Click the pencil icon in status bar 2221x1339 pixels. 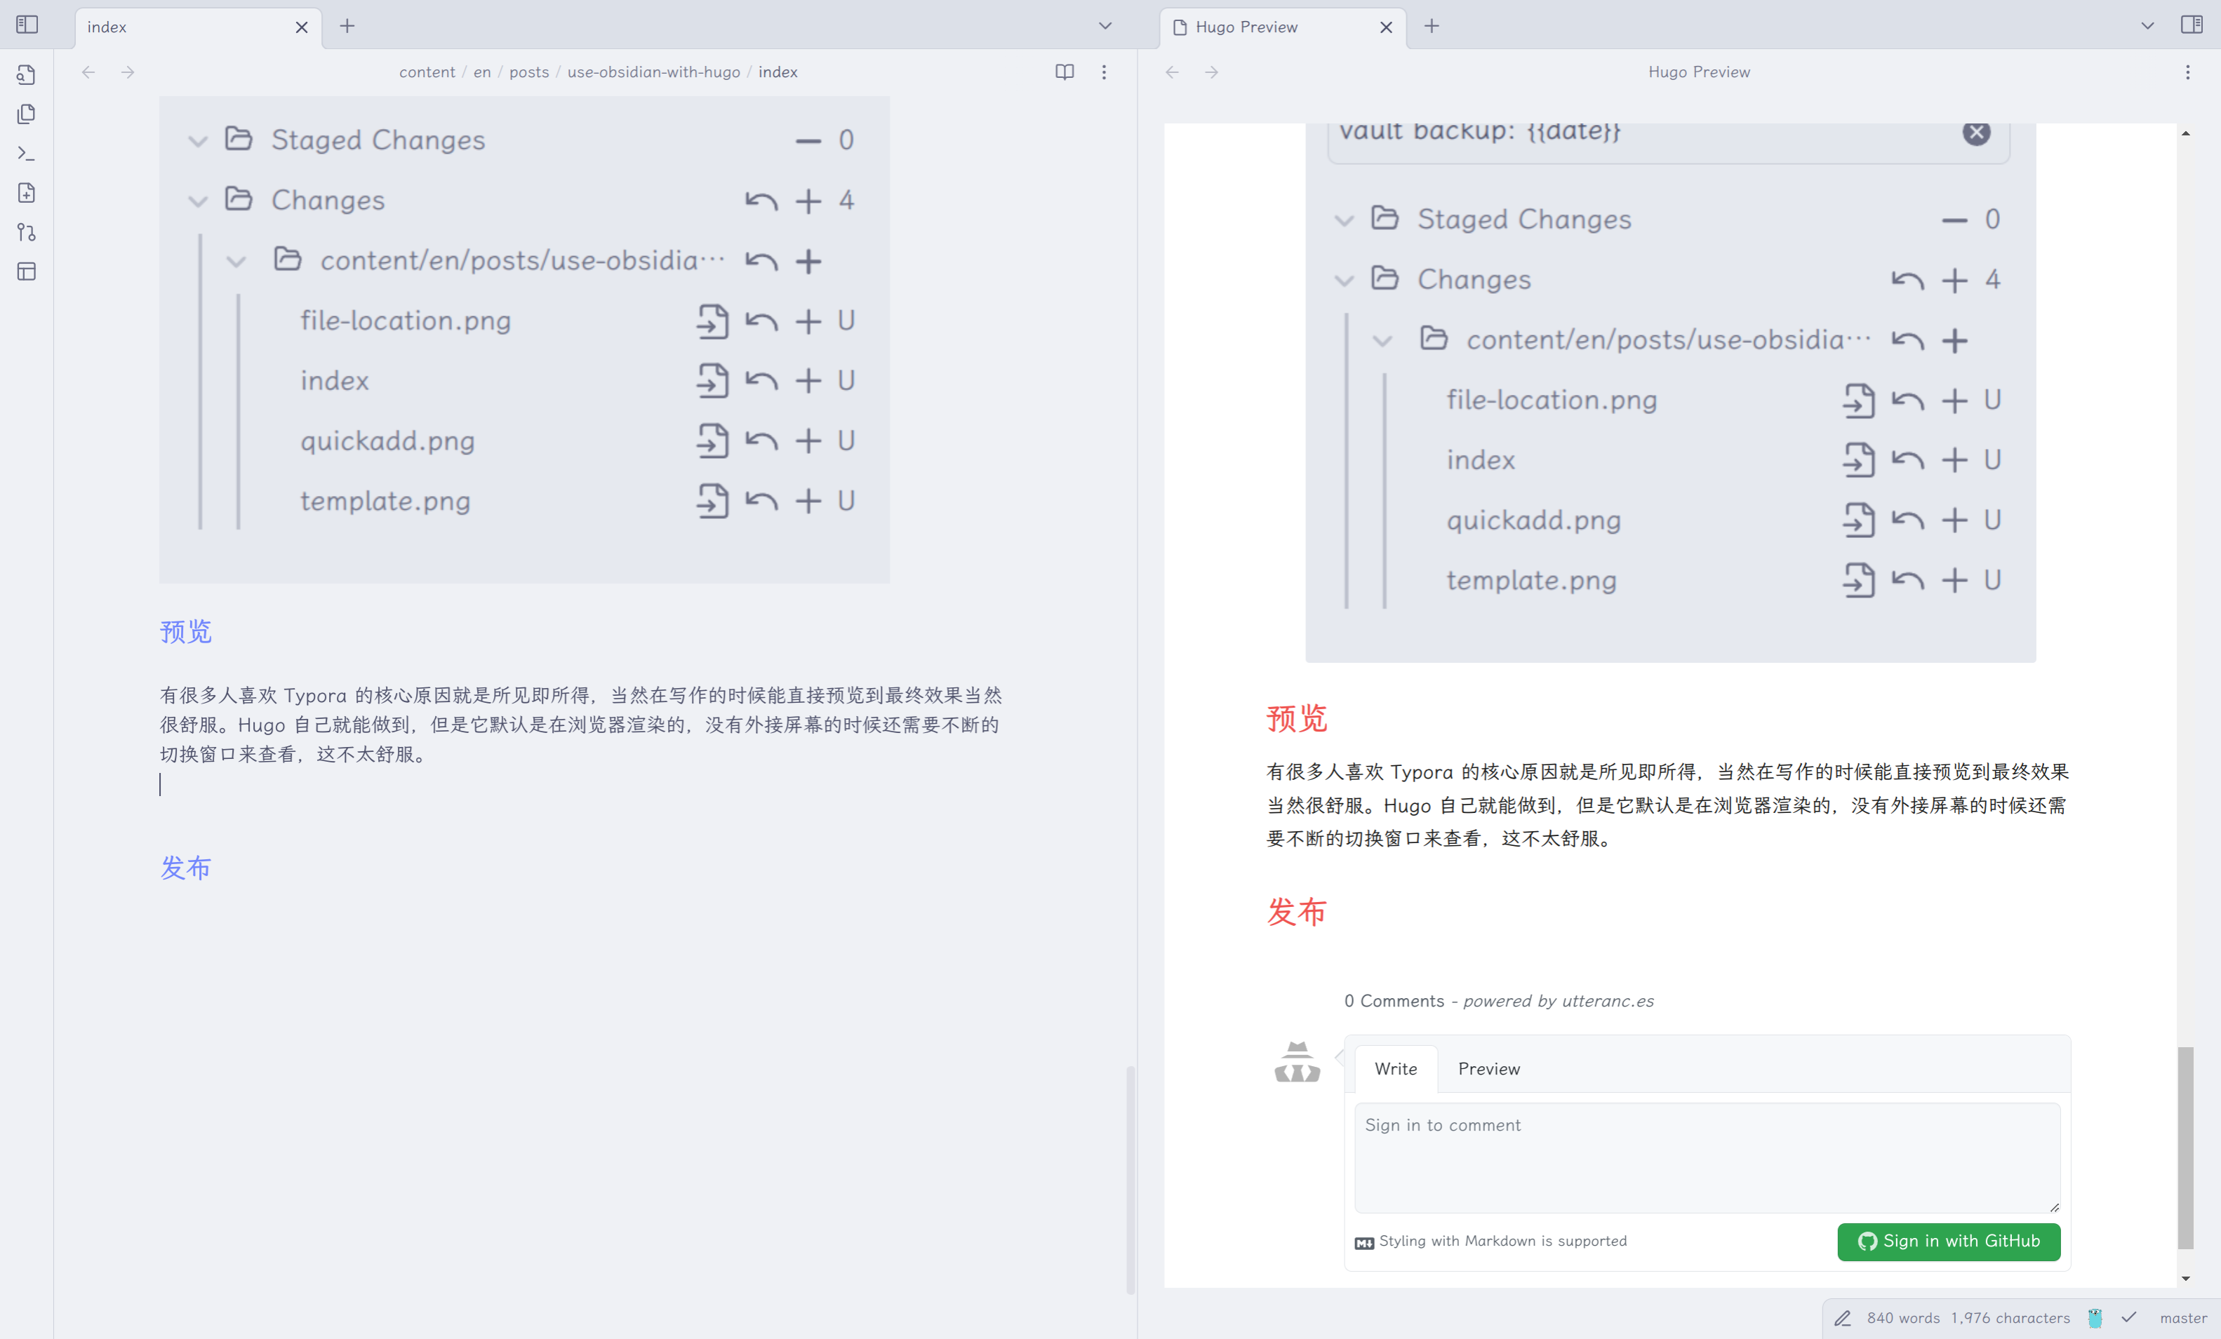tap(1843, 1317)
